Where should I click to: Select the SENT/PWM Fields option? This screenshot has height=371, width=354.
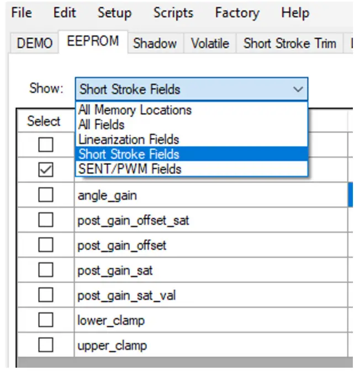point(130,169)
